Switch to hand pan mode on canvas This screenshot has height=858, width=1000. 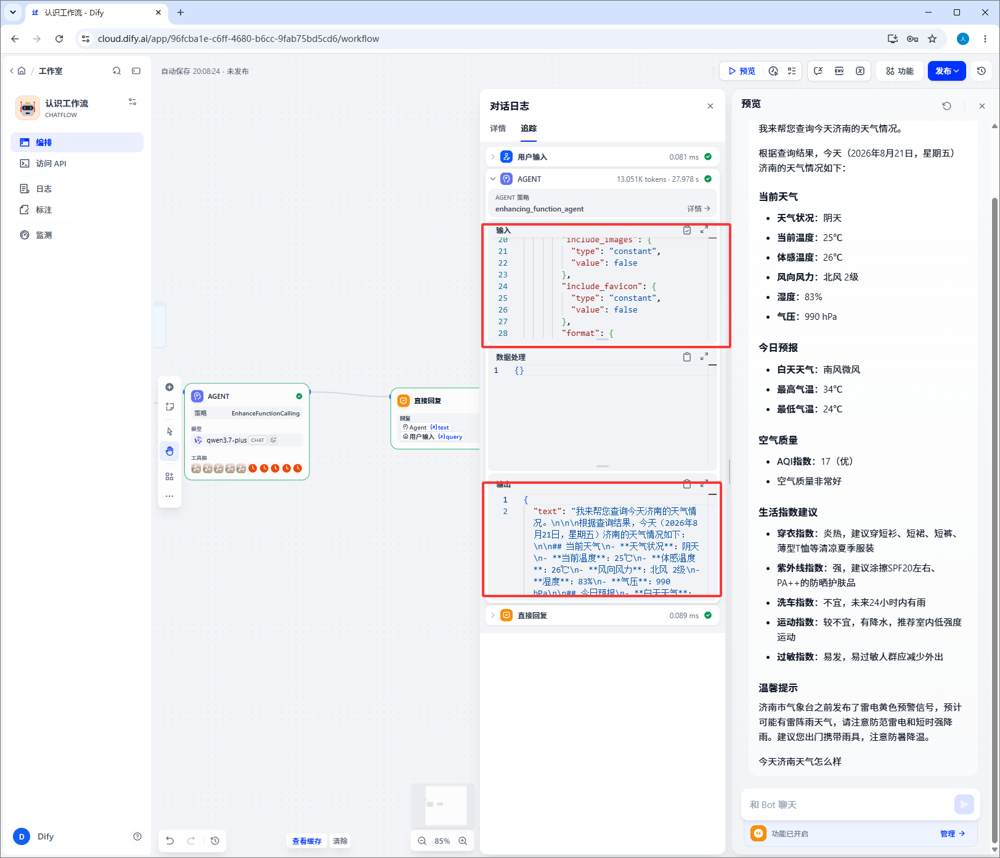pyautogui.click(x=169, y=451)
